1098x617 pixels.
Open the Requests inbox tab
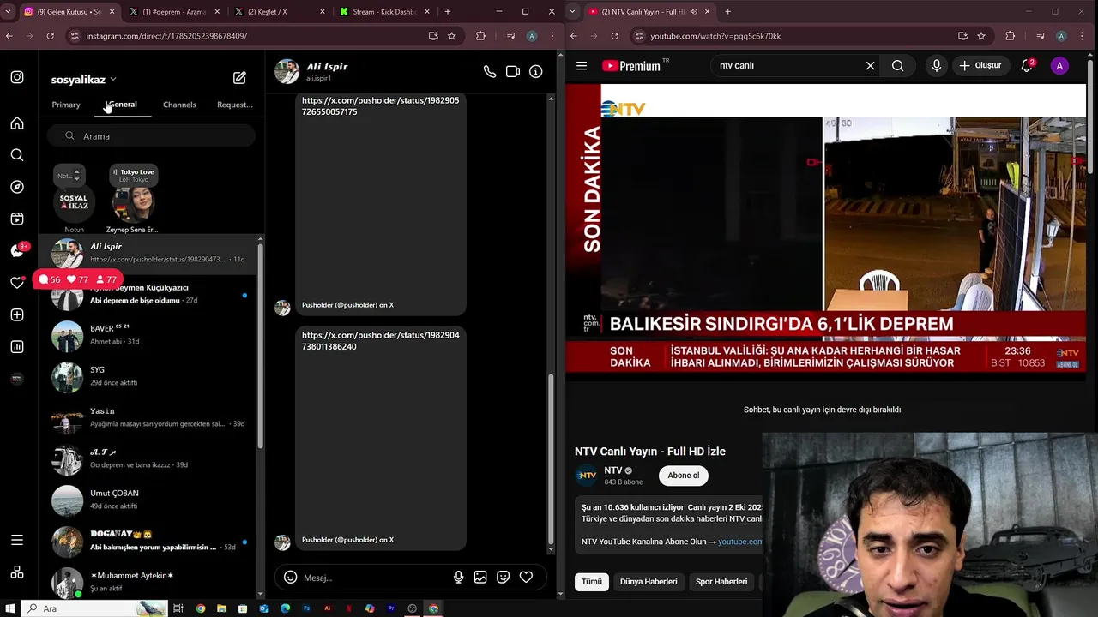coord(235,105)
